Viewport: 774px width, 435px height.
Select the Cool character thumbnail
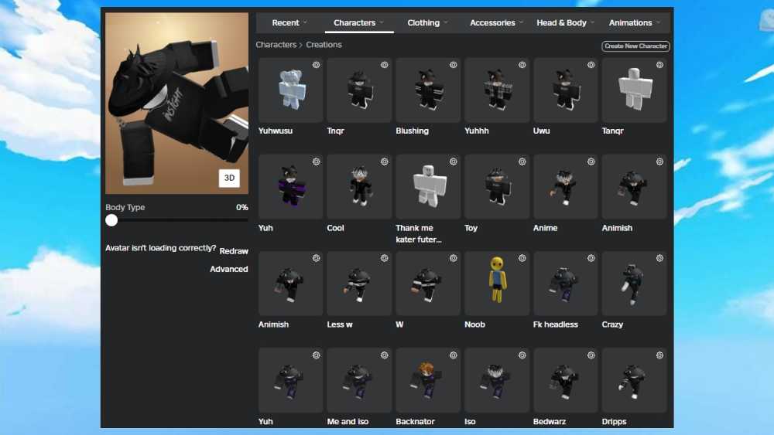tap(359, 187)
